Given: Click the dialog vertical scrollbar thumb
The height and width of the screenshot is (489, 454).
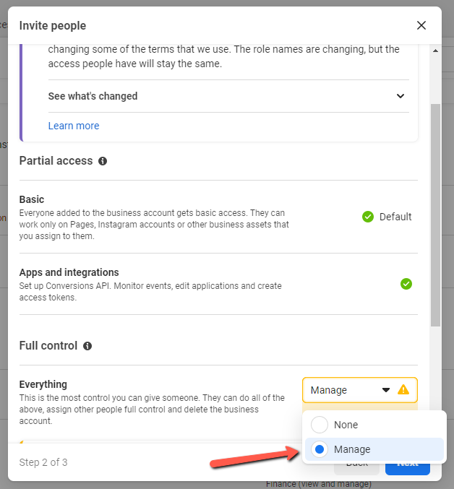Looking at the screenshot, I should pyautogui.click(x=435, y=215).
